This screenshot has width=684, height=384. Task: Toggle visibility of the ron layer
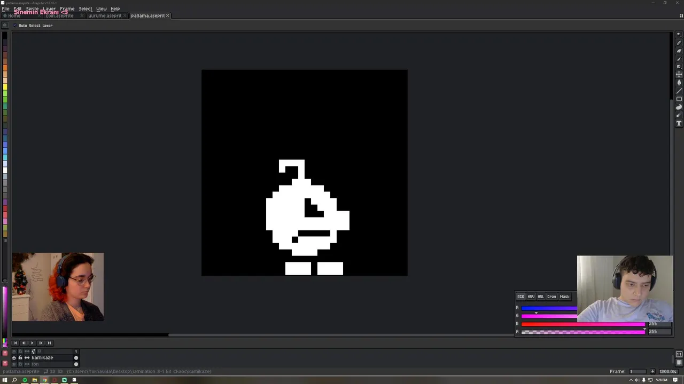[x=14, y=364]
